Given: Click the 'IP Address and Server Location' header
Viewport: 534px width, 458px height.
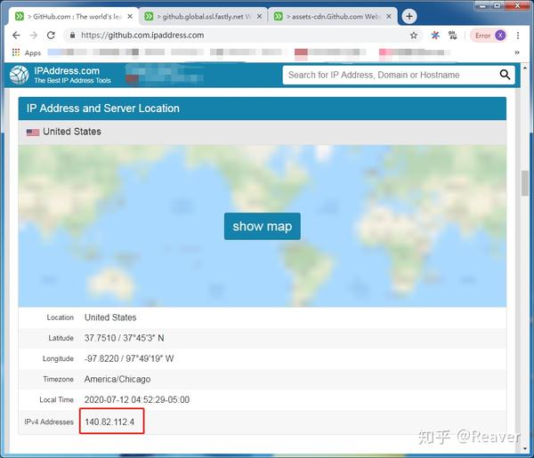Looking at the screenshot, I should coord(103,108).
